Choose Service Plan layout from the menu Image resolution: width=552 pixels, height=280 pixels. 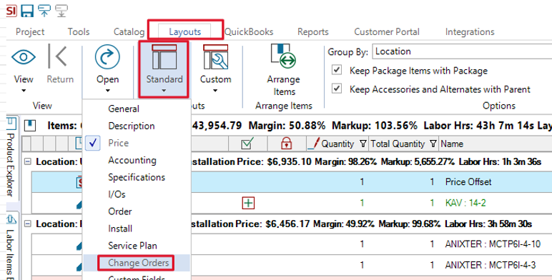[137, 246]
